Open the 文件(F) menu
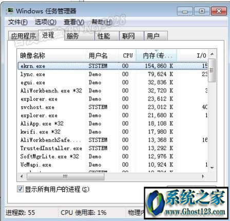This screenshot has height=221, width=230. tap(17, 22)
